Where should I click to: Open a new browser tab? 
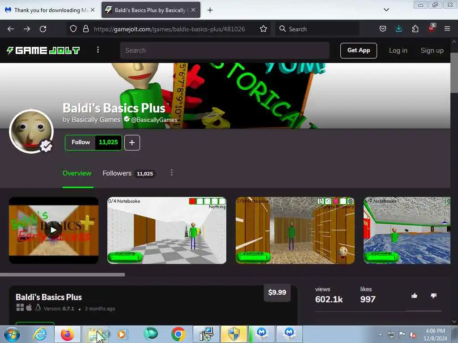coord(210,10)
